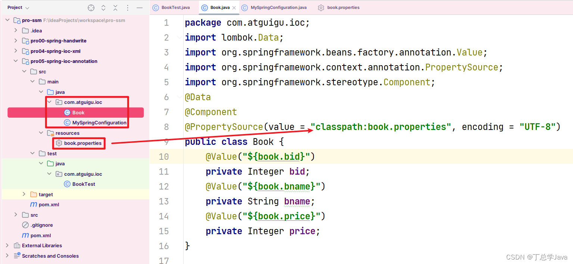The width and height of the screenshot is (573, 264).
Task: Click the class icon next to Book in tree
Action: pyautogui.click(x=67, y=112)
